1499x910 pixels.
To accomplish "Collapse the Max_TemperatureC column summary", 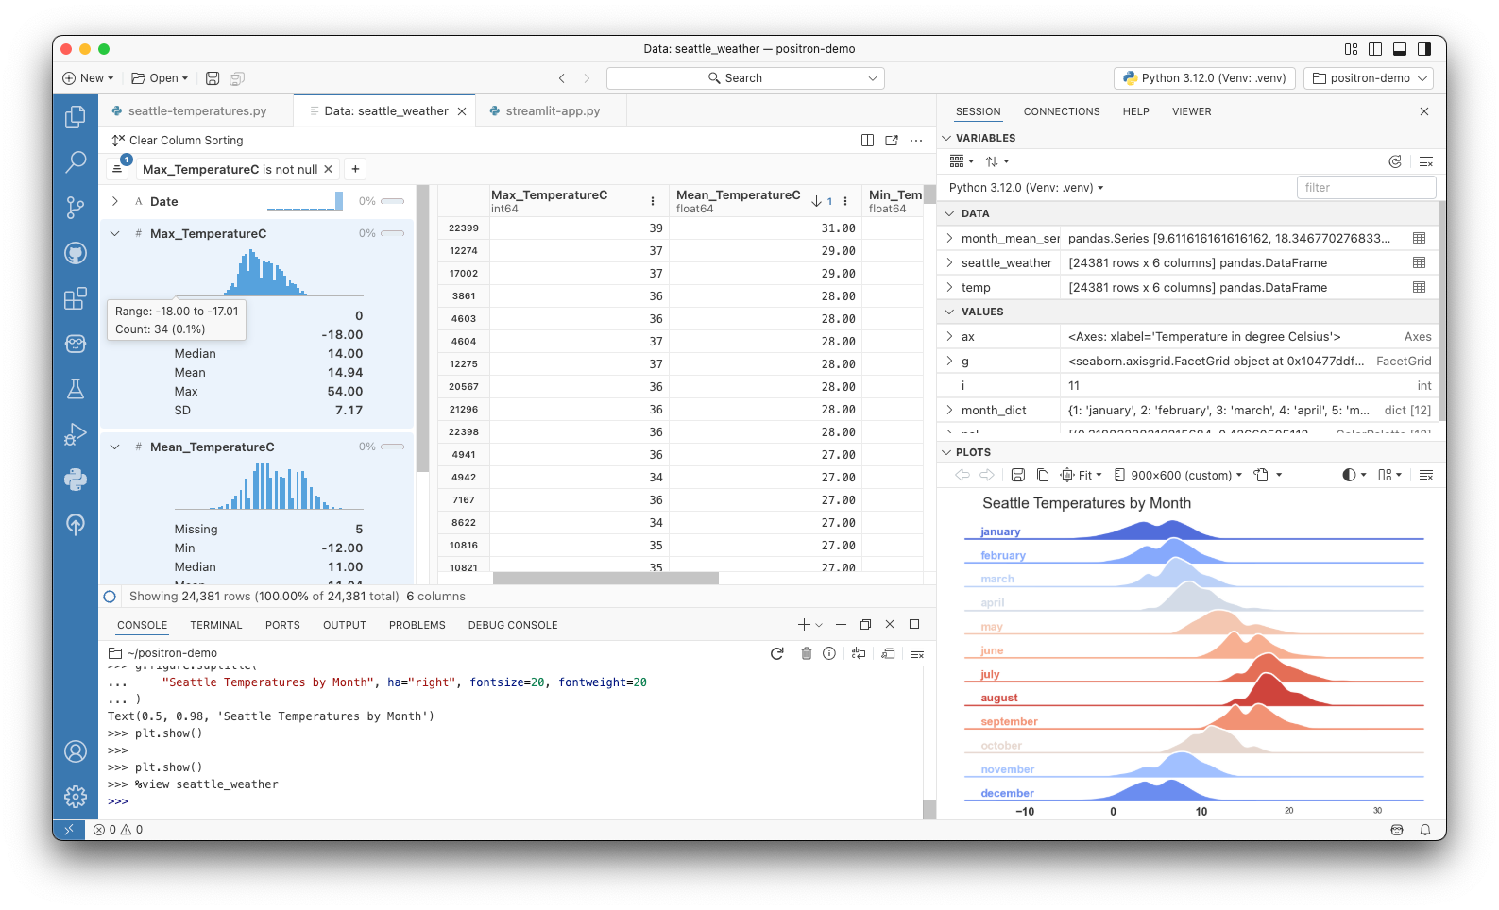I will pyautogui.click(x=115, y=233).
